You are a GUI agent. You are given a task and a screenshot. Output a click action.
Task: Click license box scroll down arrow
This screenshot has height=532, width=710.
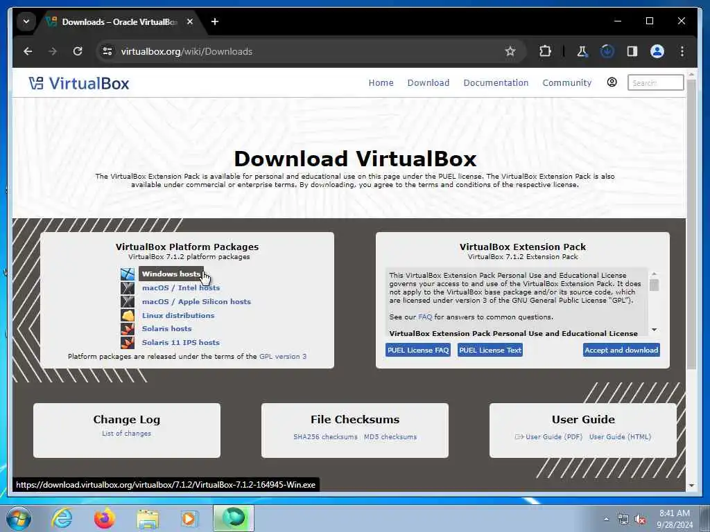point(654,330)
